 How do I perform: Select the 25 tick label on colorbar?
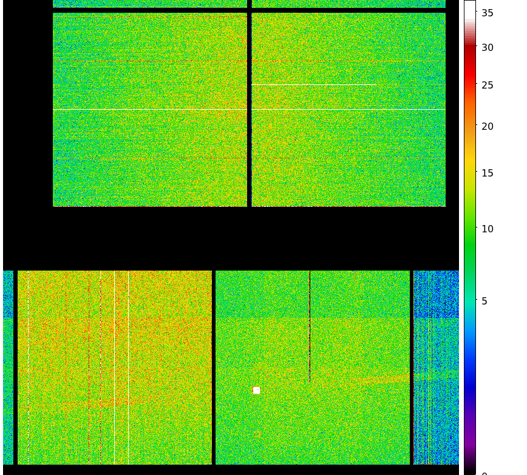tap(488, 86)
